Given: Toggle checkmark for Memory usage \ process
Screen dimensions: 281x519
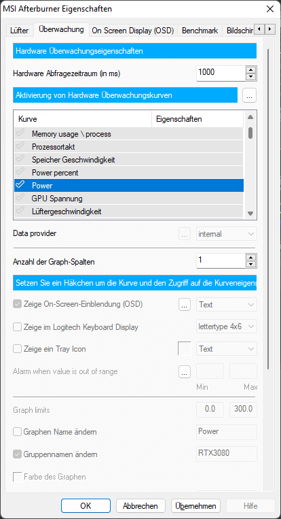Looking at the screenshot, I should click(20, 133).
